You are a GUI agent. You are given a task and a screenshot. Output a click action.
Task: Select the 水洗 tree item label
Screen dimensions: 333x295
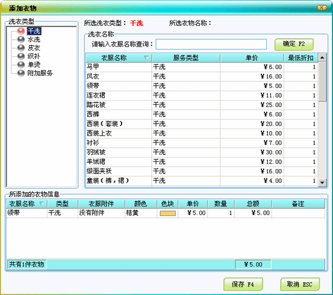(34, 39)
